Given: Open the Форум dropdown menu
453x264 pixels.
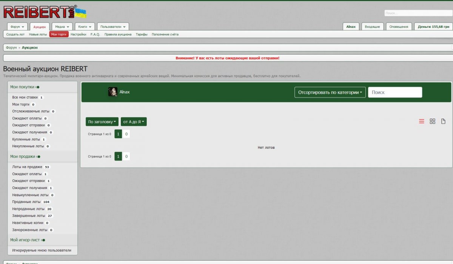Looking at the screenshot, I should (17, 27).
